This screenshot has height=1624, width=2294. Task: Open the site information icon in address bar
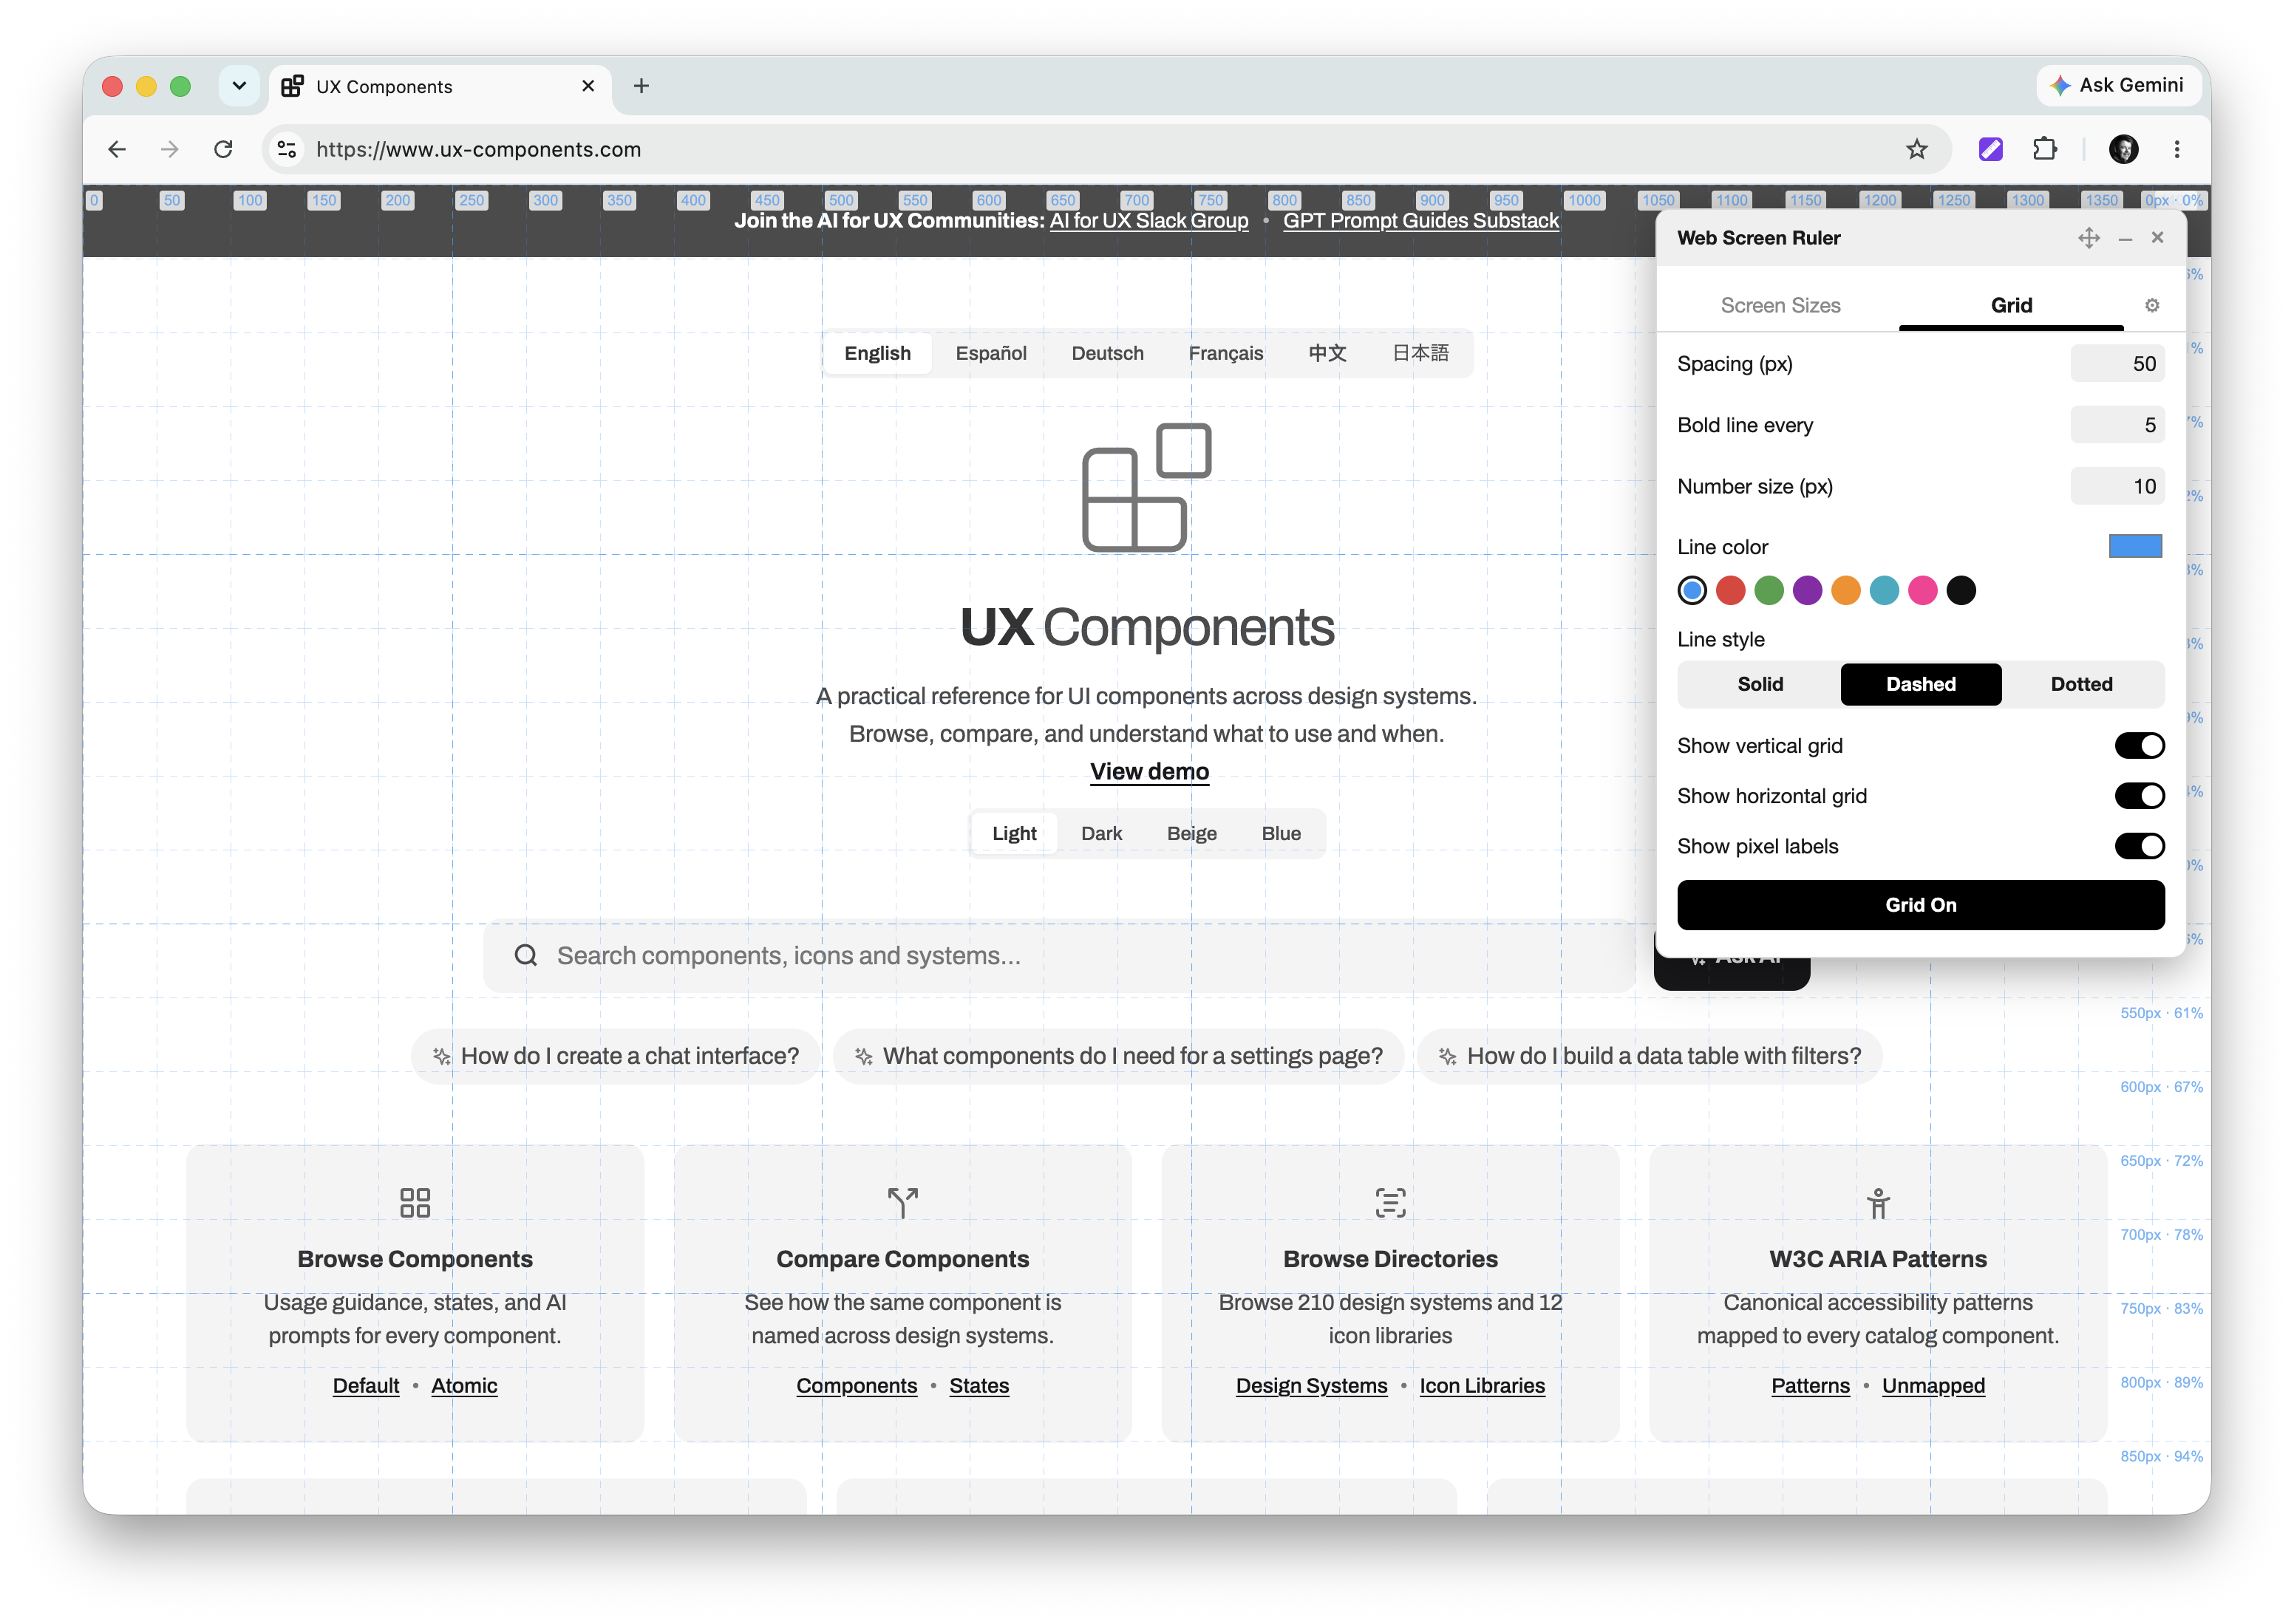click(x=287, y=149)
